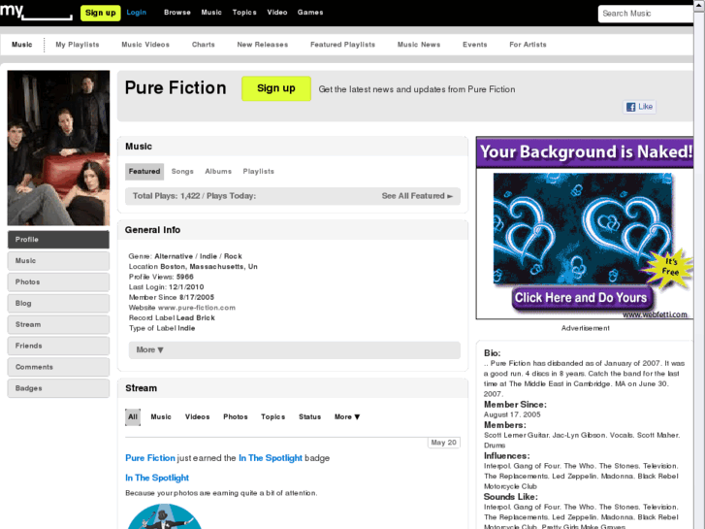Open the Games menu
Viewport: 705px width, 529px height.
click(310, 13)
